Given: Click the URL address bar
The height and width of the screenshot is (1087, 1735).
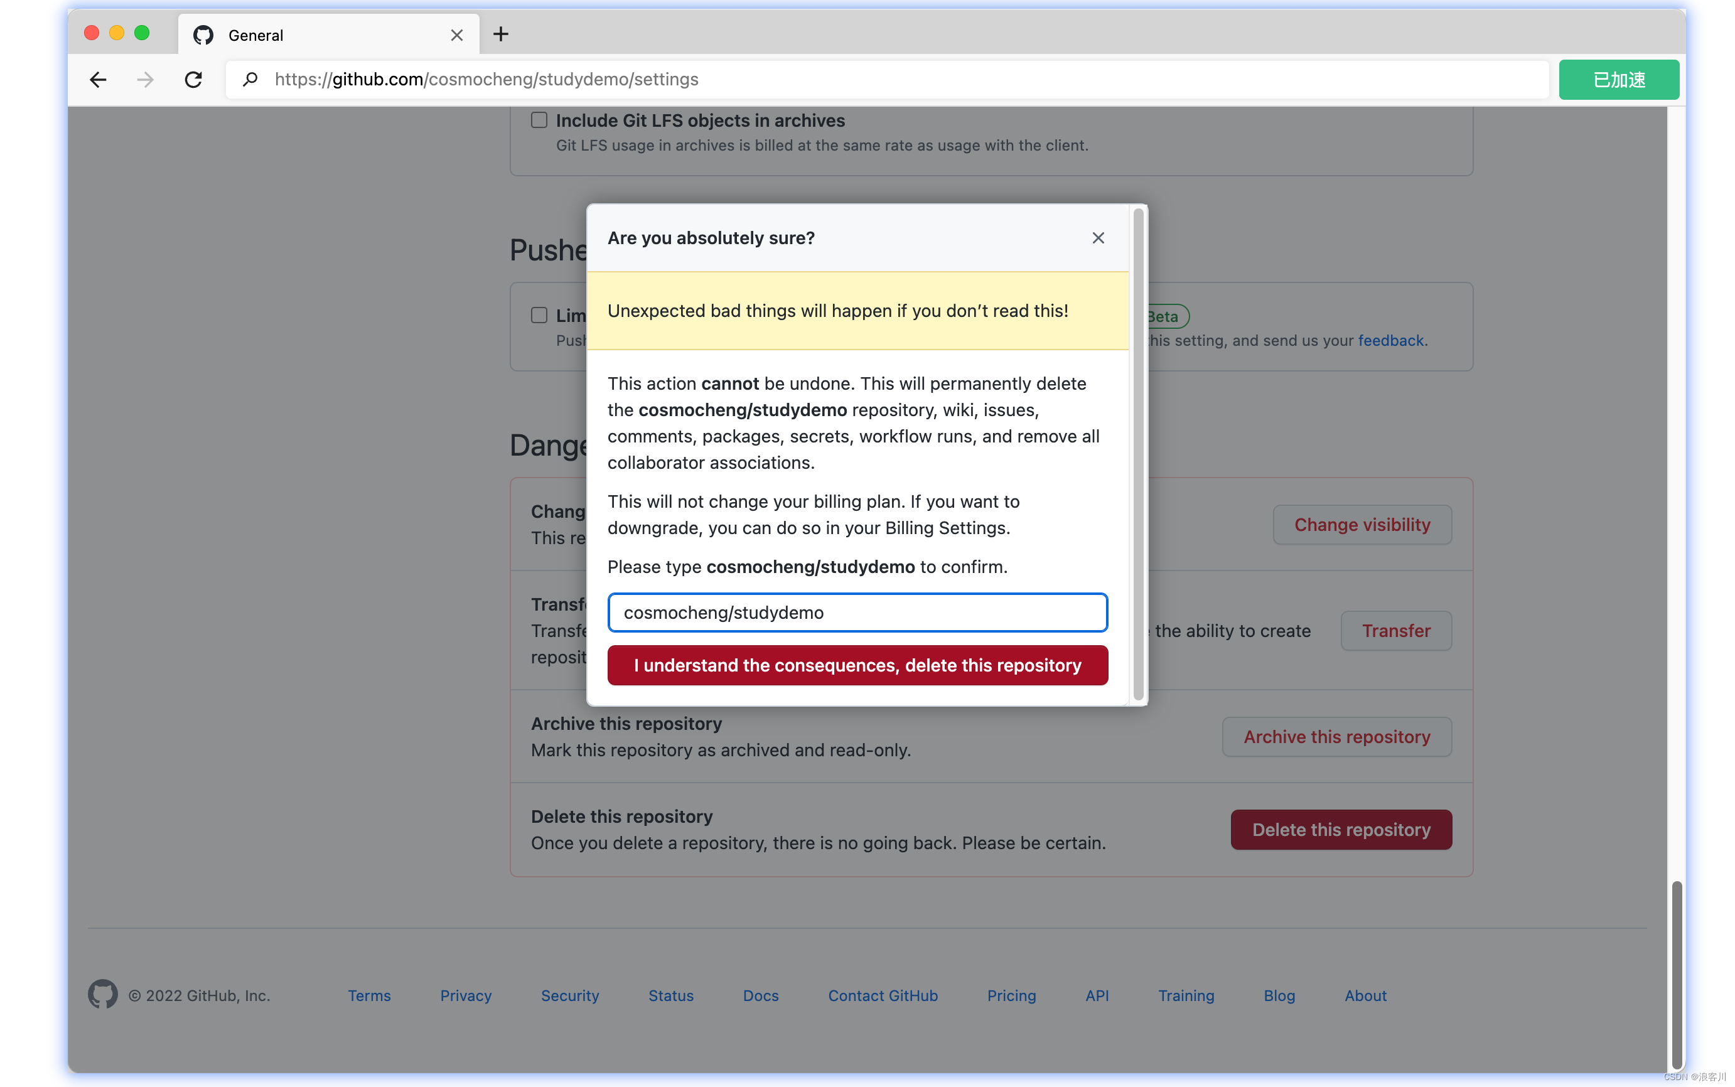Looking at the screenshot, I should 863,79.
